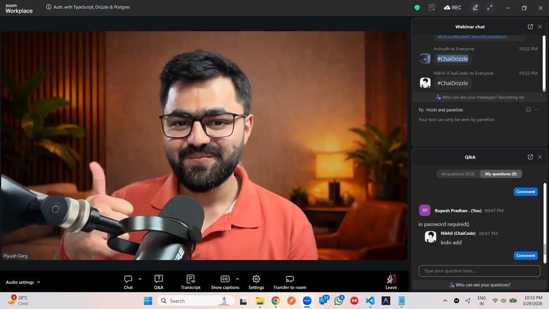Close the Webinar chat panel
This screenshot has width=549, height=309.
tap(540, 27)
